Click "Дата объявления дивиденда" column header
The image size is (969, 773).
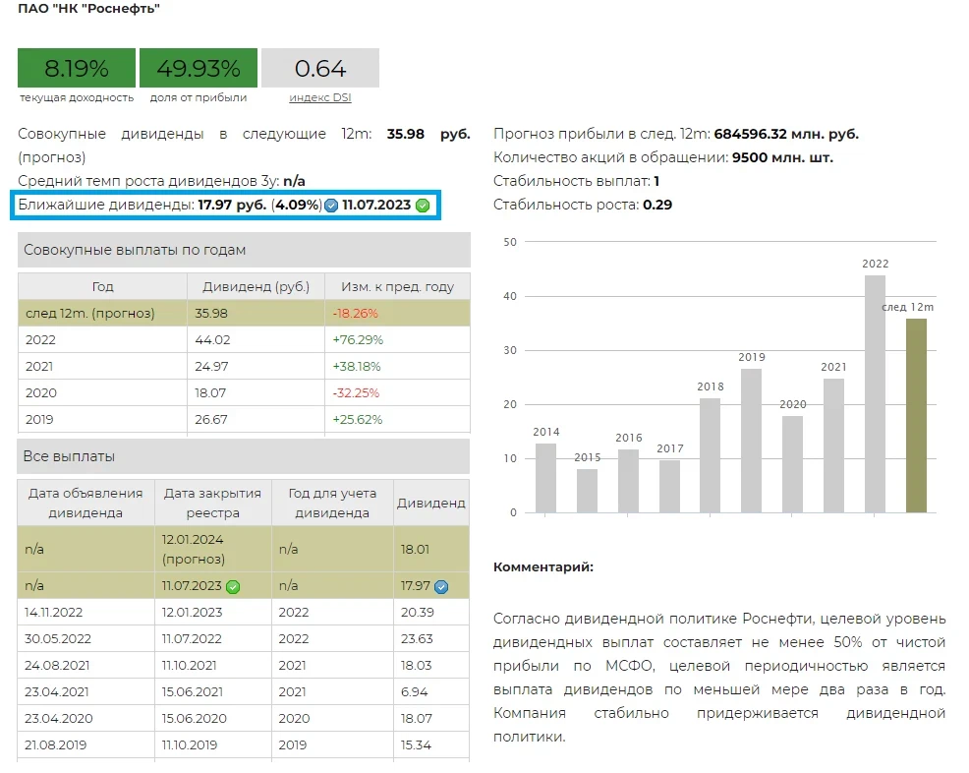85,503
